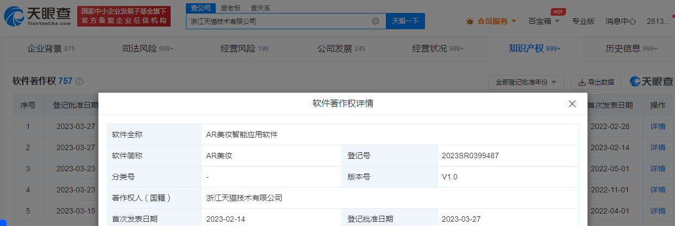This screenshot has height=226, width=675.
Task: Open the 企业背景 tab
Action: pos(51,49)
